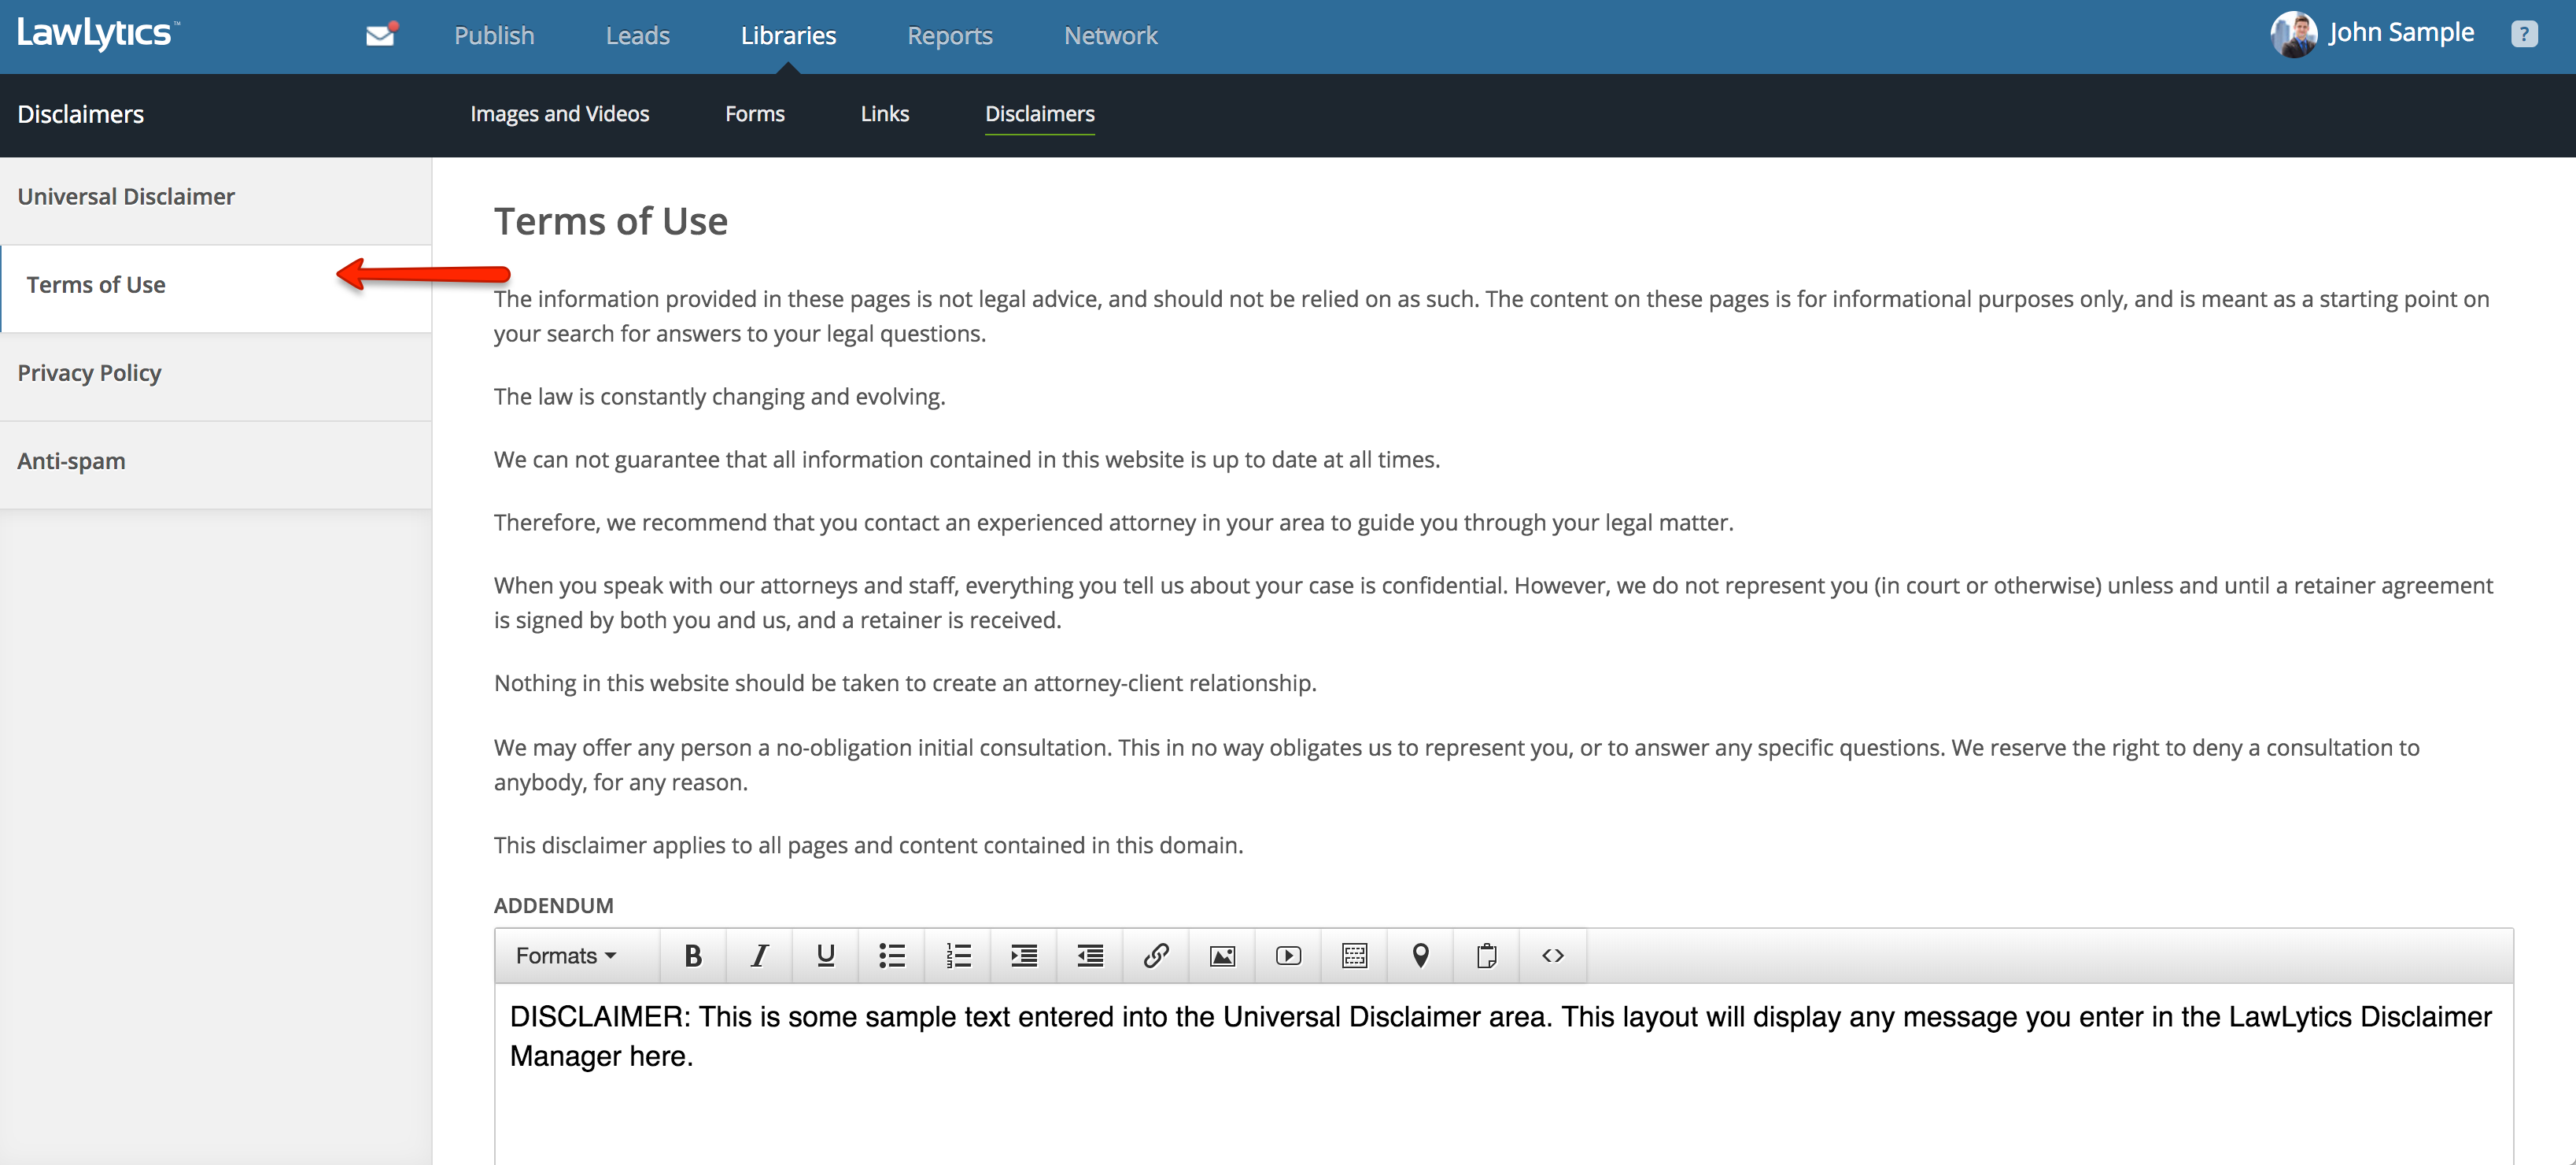Screen dimensions: 2576x1165
Task: Insert an image into the addendum
Action: click(1222, 956)
